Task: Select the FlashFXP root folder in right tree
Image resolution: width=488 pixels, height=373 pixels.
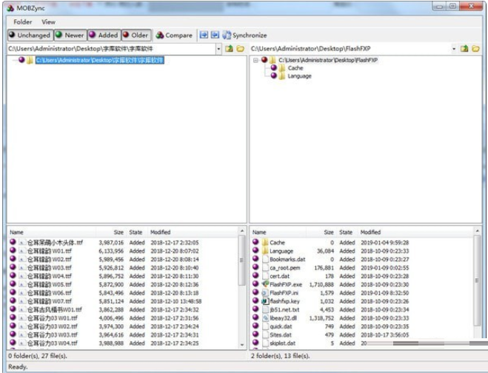Action: 328,60
